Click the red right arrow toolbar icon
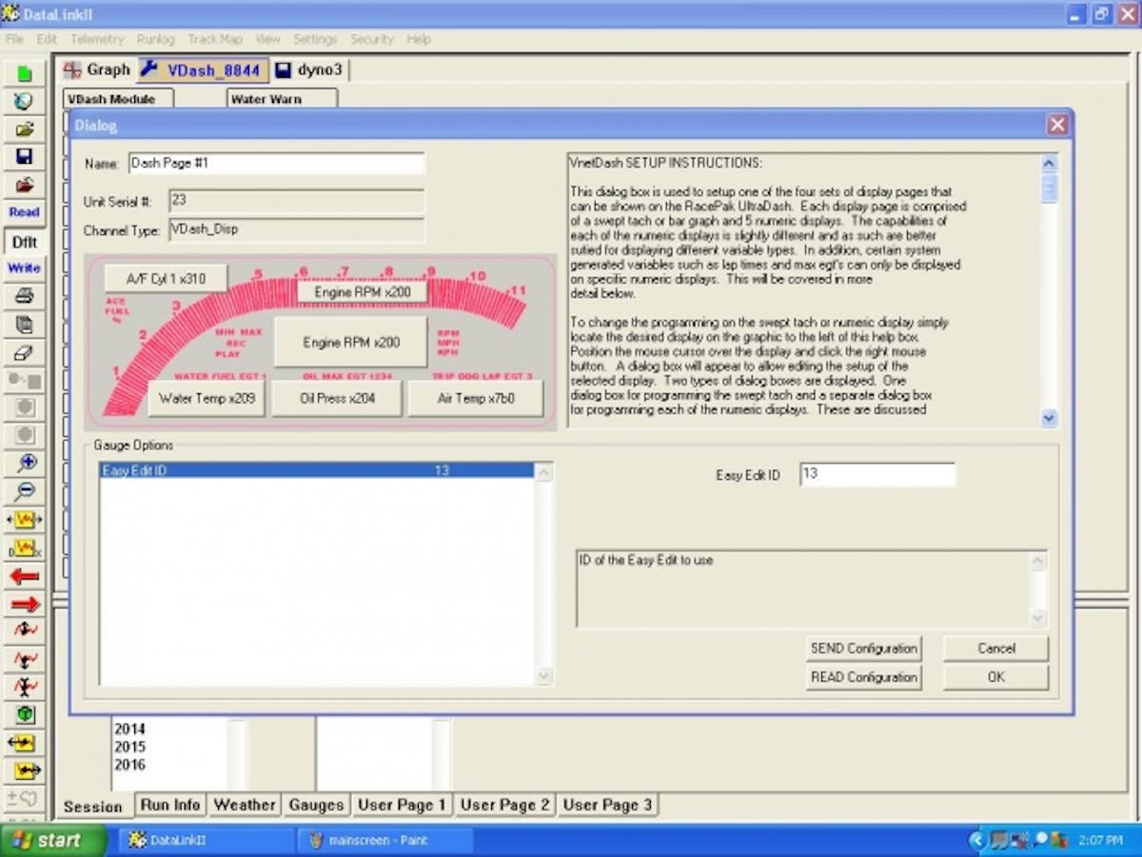The width and height of the screenshot is (1142, 857). [x=24, y=602]
